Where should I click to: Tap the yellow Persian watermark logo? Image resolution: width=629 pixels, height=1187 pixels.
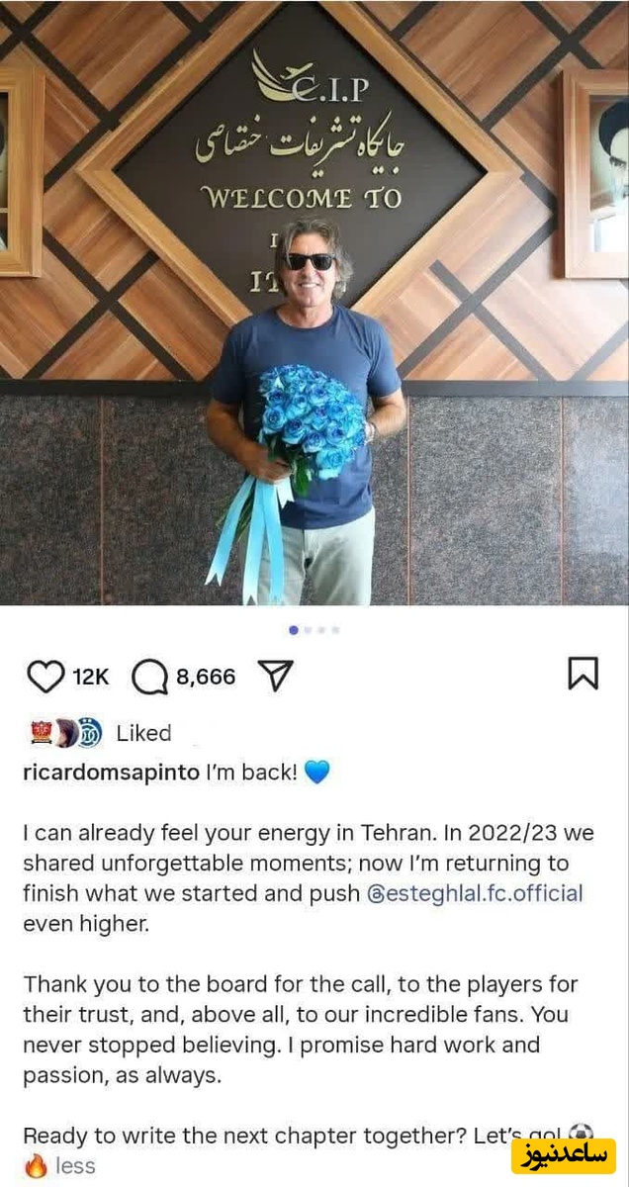[x=564, y=1155]
